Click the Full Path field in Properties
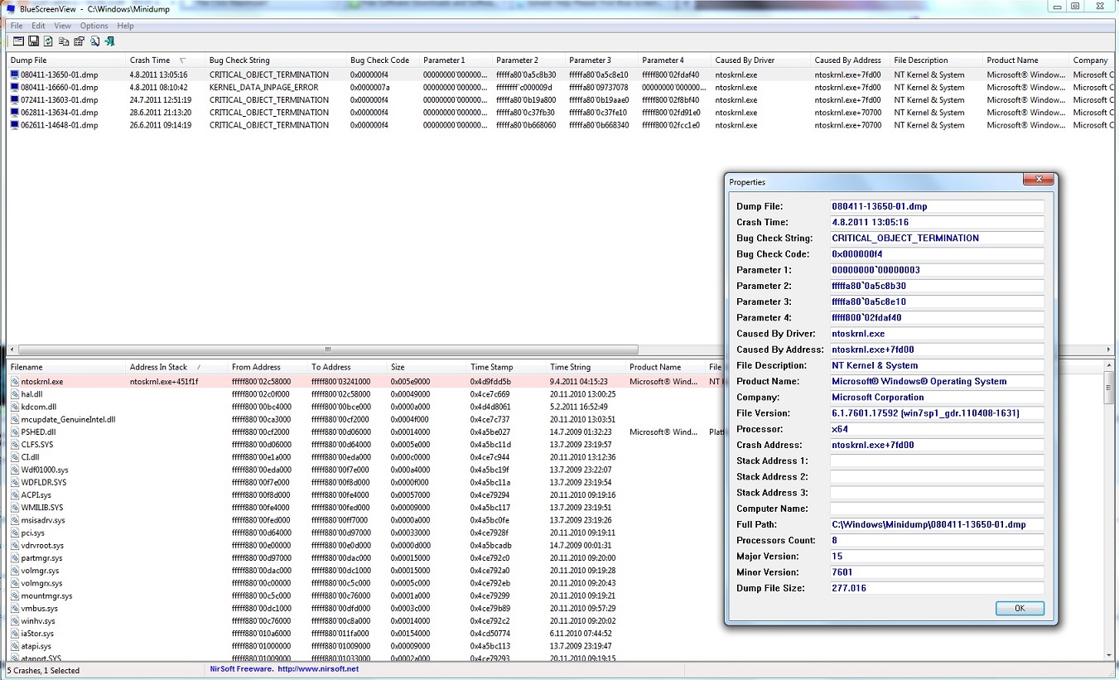 [x=936, y=524]
